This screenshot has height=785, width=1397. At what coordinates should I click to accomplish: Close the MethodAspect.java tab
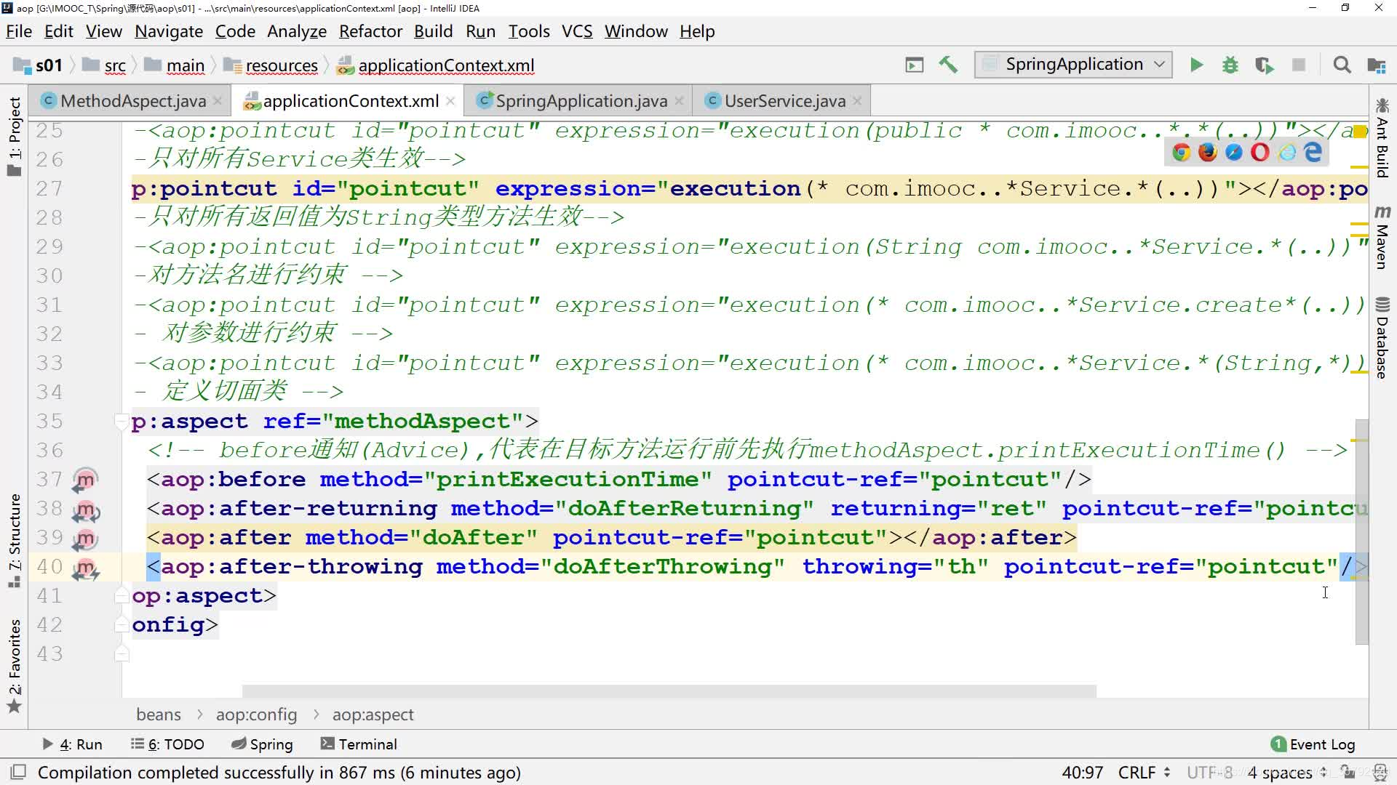(218, 101)
